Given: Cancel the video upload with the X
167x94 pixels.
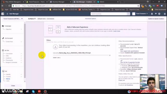Looking at the screenshot, I should click(x=110, y=55).
